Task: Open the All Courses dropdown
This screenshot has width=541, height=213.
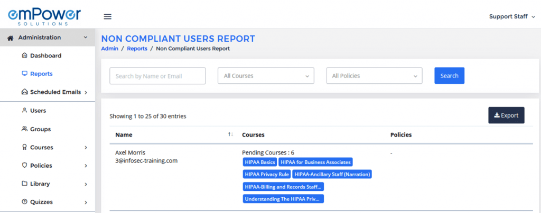Action: coord(266,76)
